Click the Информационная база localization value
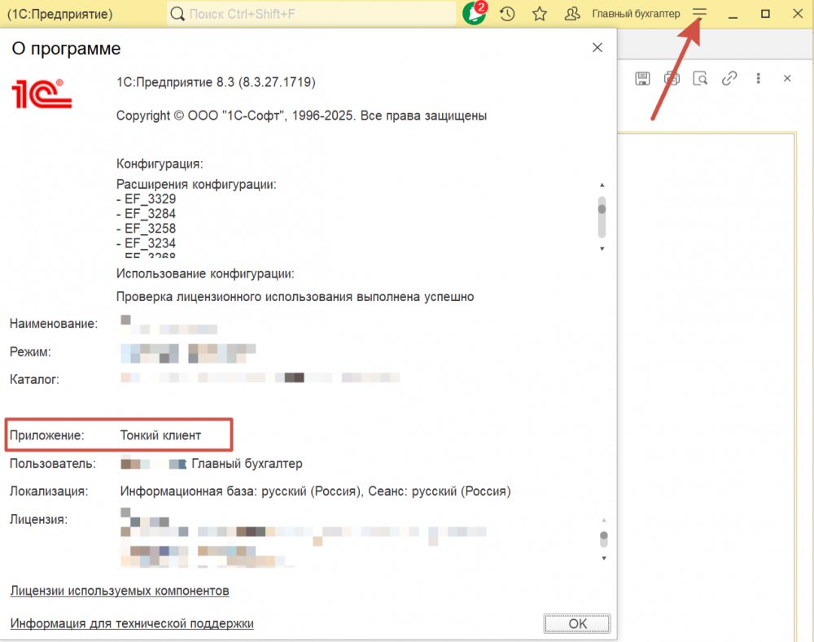This screenshot has height=642, width=814. pos(315,491)
